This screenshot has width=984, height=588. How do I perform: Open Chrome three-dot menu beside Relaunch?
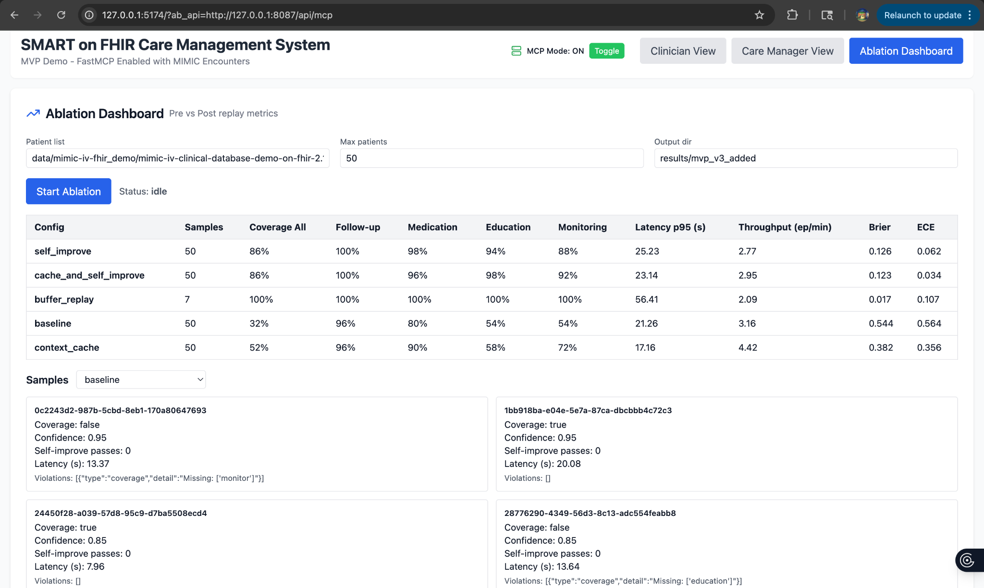pyautogui.click(x=970, y=15)
